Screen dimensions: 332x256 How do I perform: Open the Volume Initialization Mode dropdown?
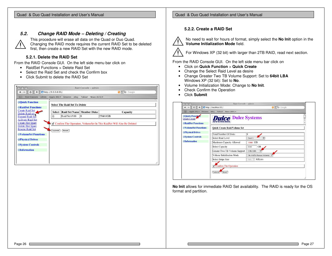260,155
